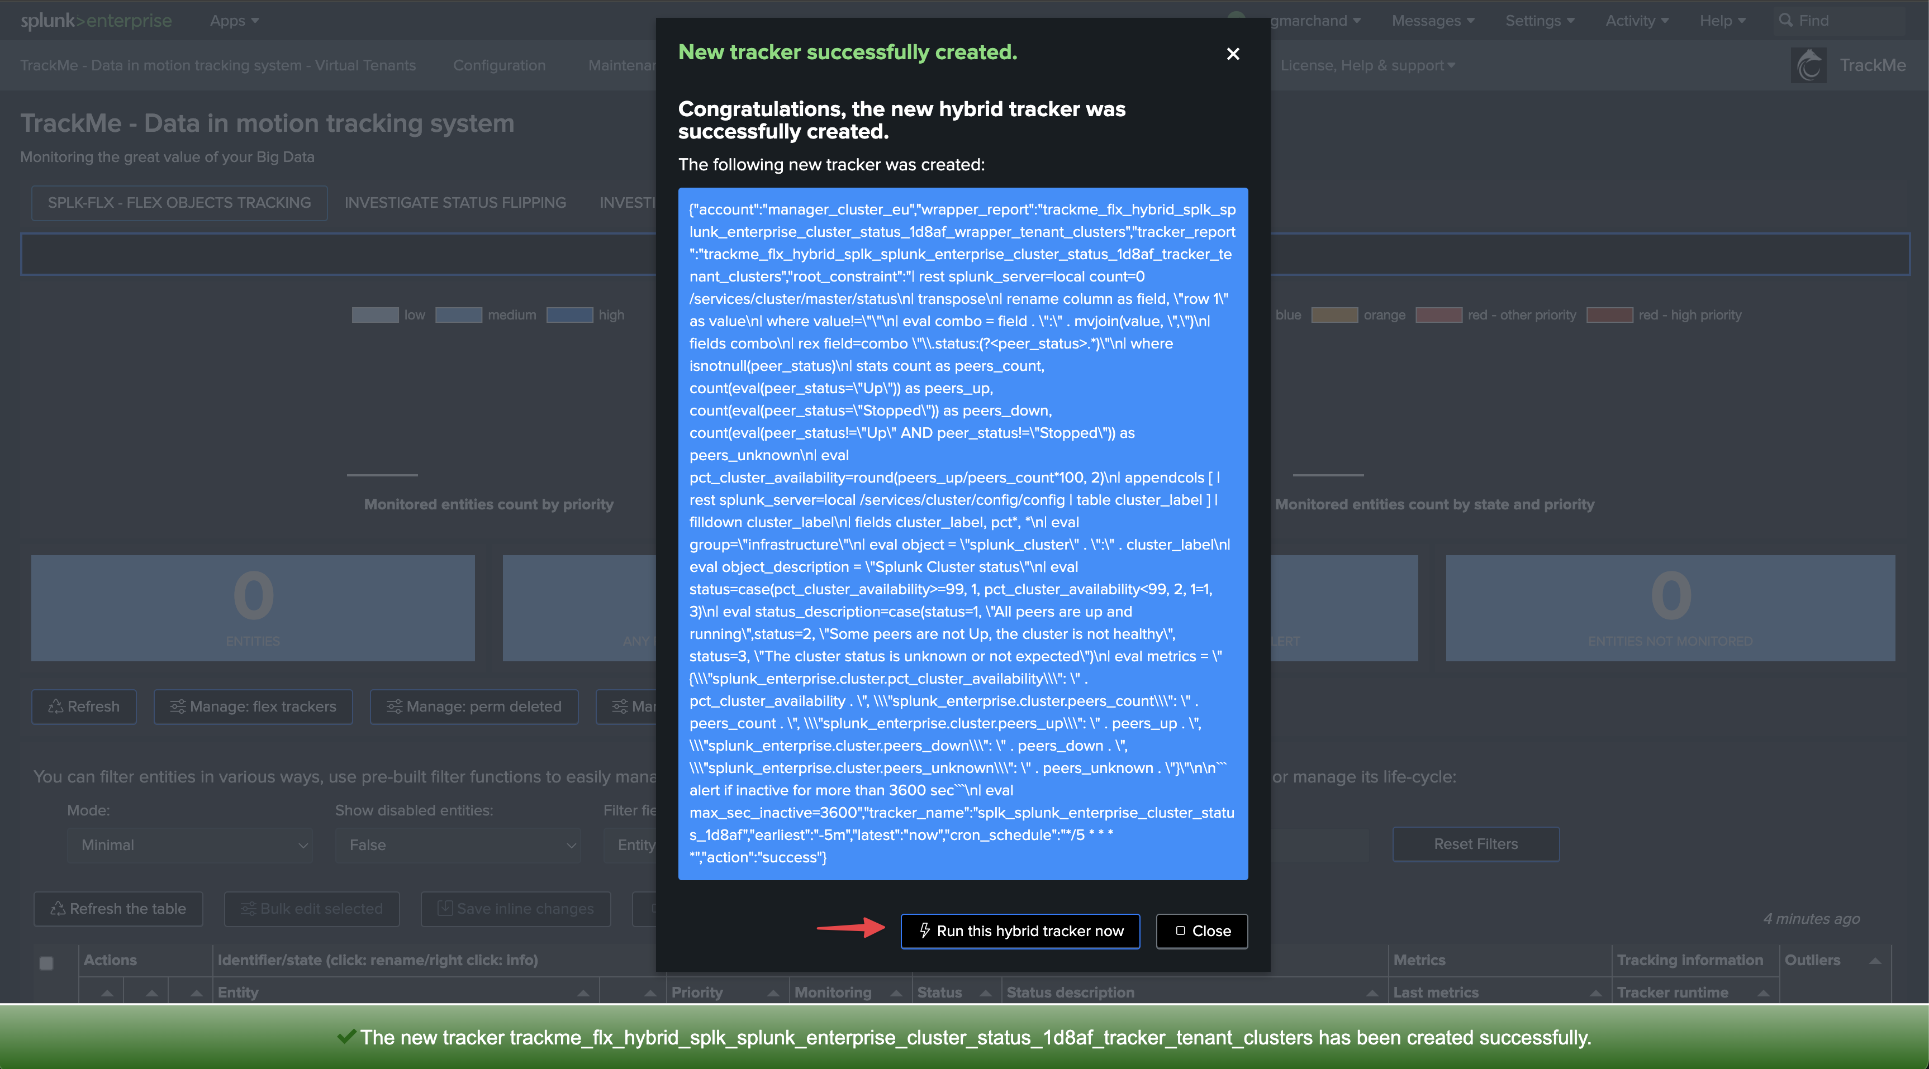Select SPLK-FLX - FLEX OBJECTS TRACKING tab
The image size is (1929, 1069).
tap(179, 202)
